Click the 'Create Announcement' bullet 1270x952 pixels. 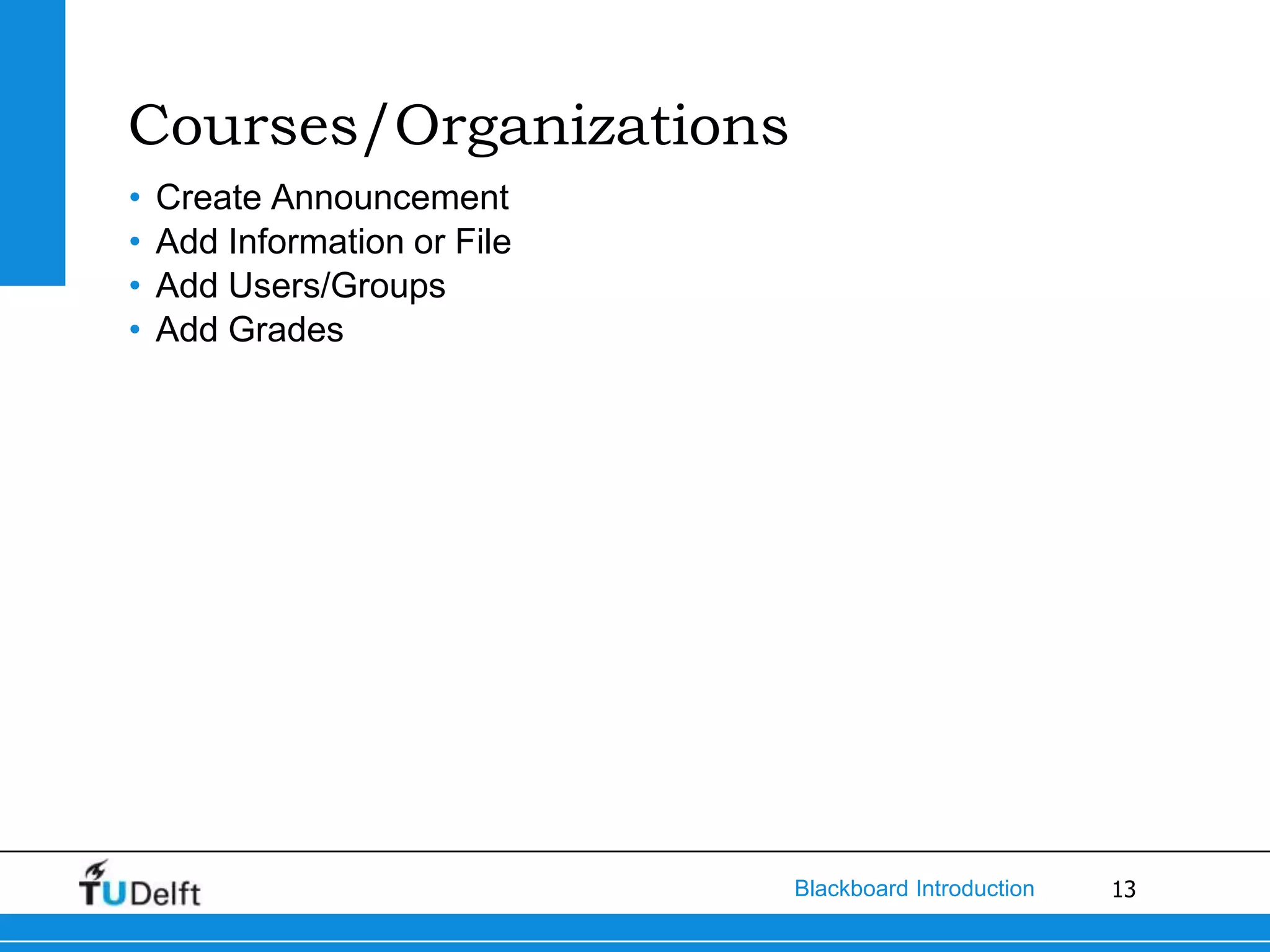(x=332, y=198)
